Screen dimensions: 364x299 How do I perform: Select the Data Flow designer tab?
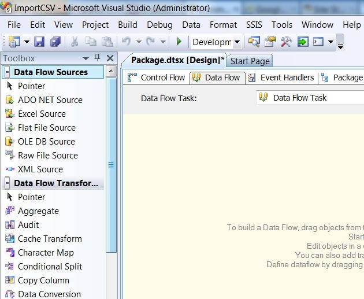217,77
